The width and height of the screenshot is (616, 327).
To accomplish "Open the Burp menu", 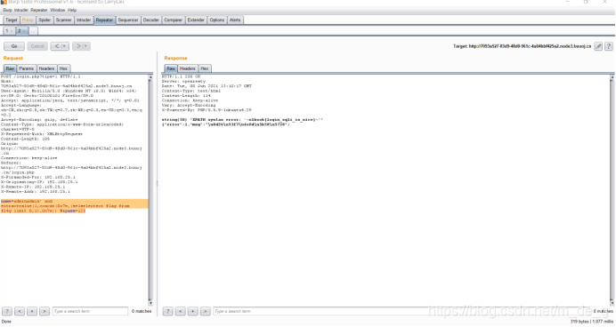I will pos(7,10).
